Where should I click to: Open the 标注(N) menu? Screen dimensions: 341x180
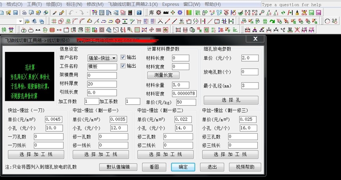[x=74, y=4]
